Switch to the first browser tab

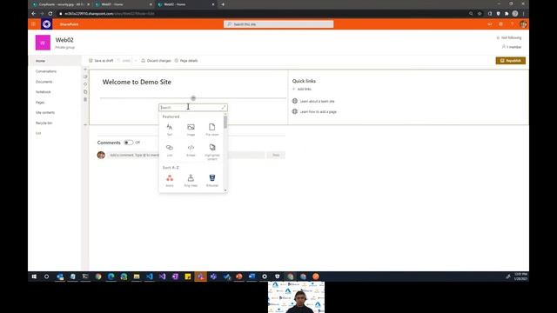tap(60, 4)
